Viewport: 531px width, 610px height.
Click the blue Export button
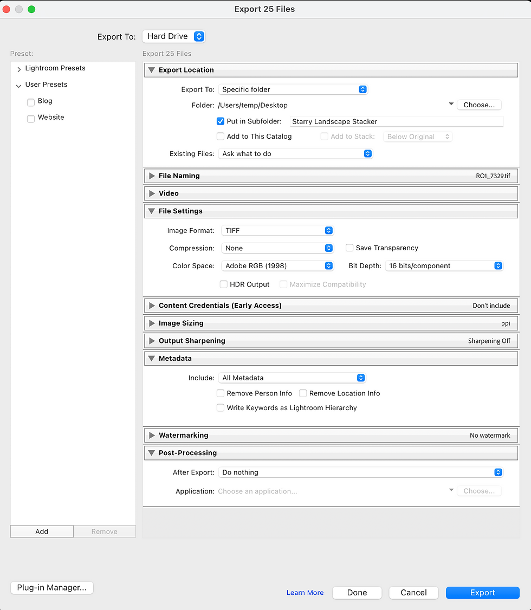pyautogui.click(x=482, y=593)
